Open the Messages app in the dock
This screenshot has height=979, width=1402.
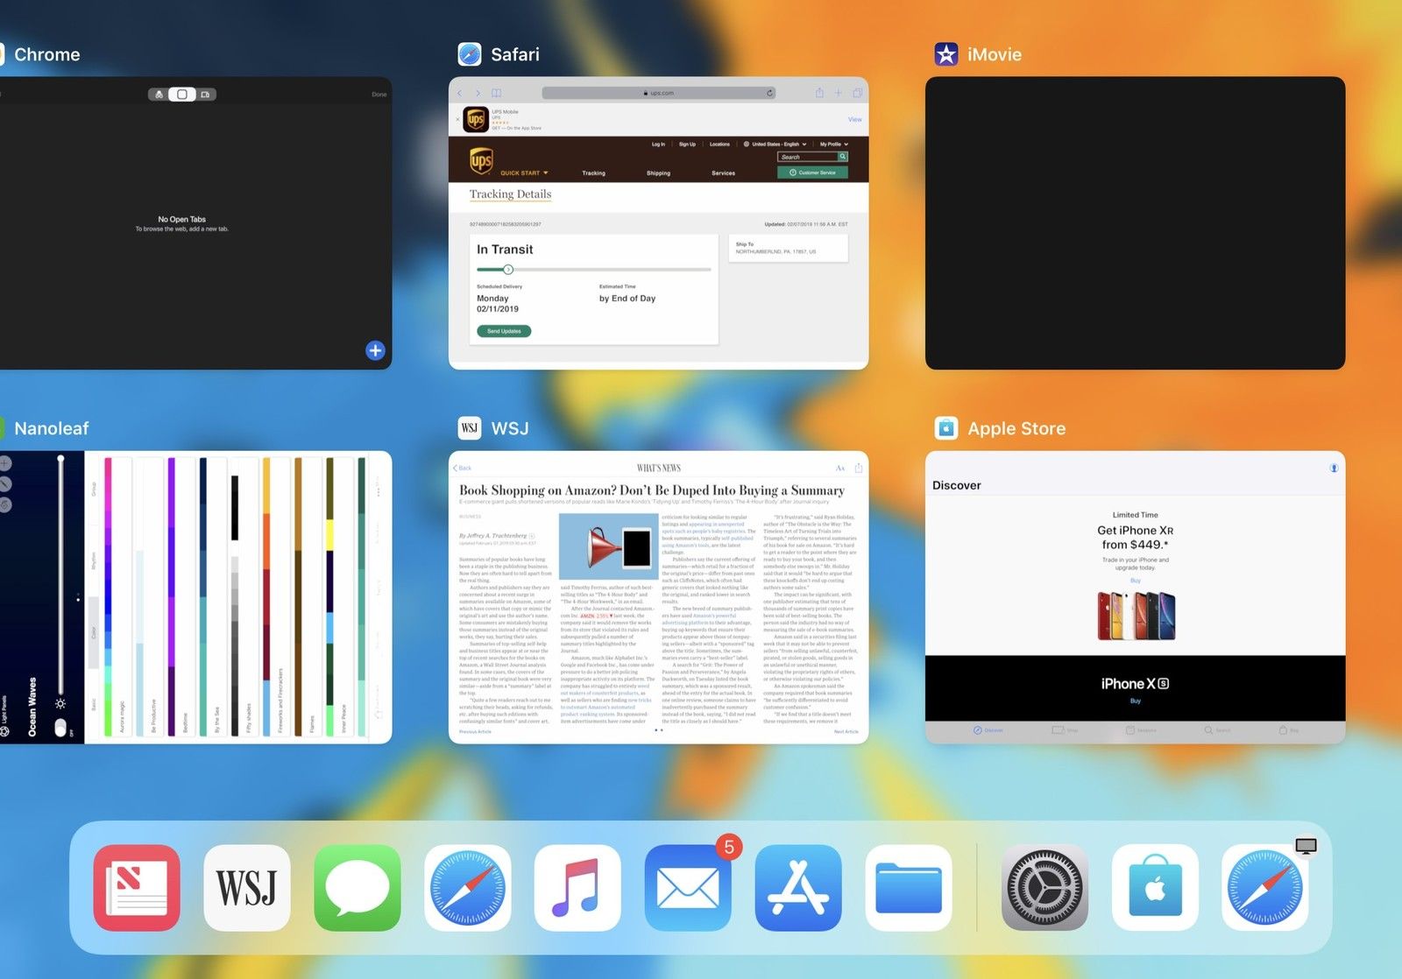(x=358, y=887)
